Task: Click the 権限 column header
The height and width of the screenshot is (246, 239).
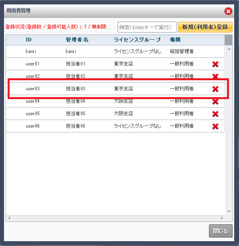Action: click(175, 40)
